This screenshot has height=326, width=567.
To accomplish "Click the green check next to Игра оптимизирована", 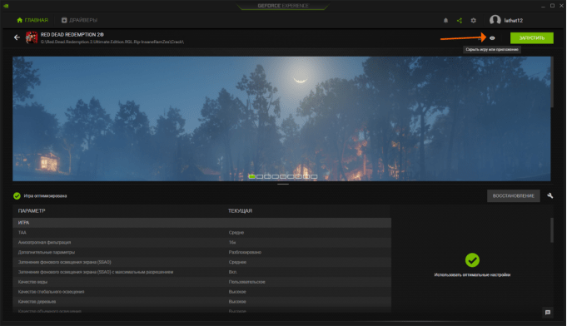I will 17,195.
